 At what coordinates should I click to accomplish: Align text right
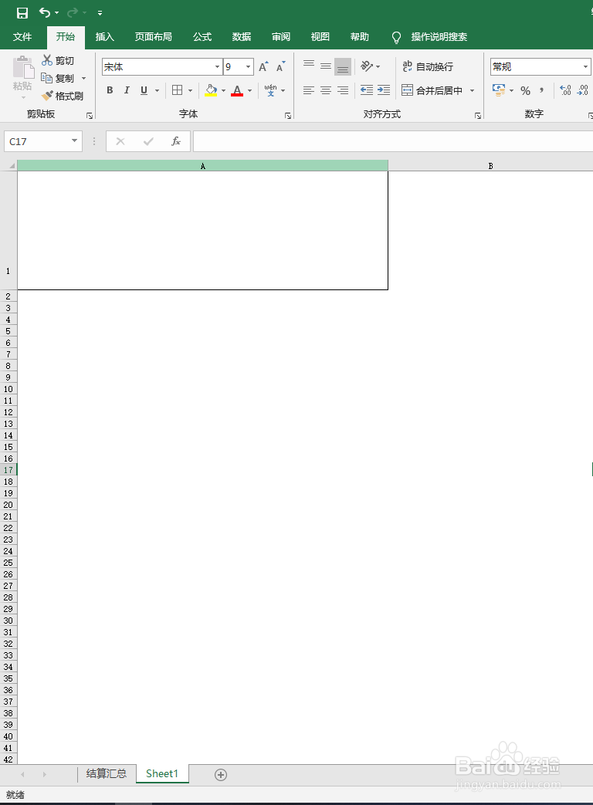tap(343, 90)
